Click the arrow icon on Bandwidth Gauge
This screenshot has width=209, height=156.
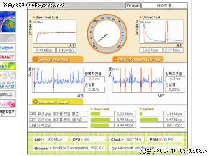(x=36, y=102)
